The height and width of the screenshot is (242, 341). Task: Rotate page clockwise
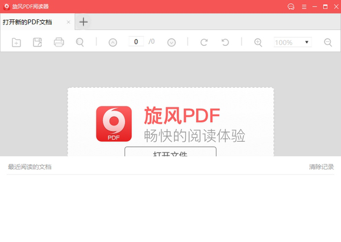(204, 43)
